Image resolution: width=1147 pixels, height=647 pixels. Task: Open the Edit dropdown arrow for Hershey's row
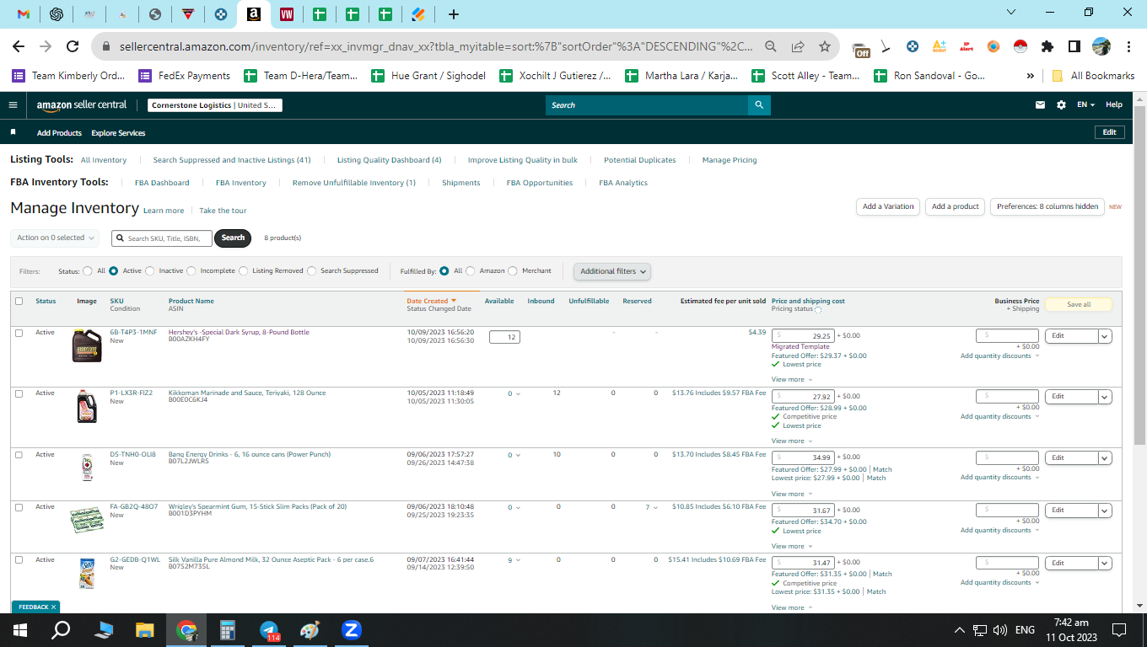coord(1105,336)
